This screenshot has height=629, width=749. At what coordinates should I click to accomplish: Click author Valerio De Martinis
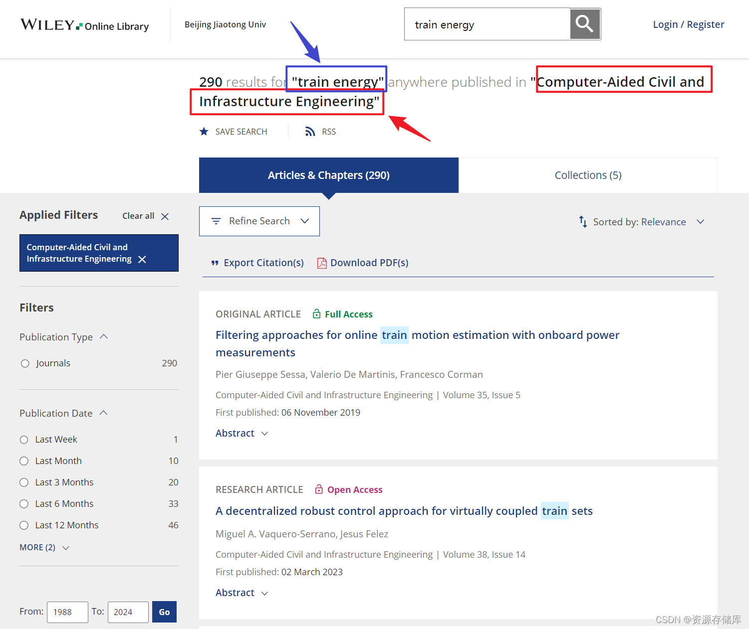click(x=353, y=374)
